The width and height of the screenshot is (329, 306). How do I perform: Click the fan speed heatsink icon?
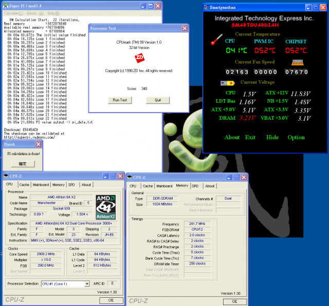click(x=298, y=62)
